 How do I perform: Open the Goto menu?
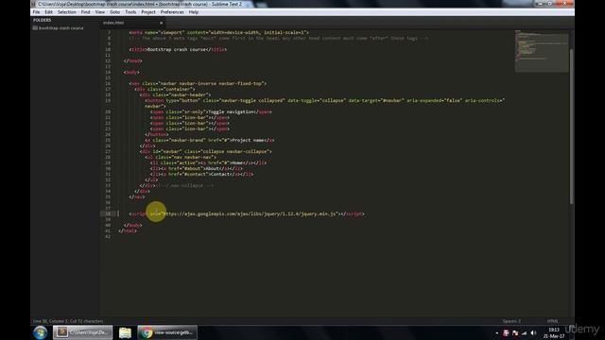click(x=115, y=12)
